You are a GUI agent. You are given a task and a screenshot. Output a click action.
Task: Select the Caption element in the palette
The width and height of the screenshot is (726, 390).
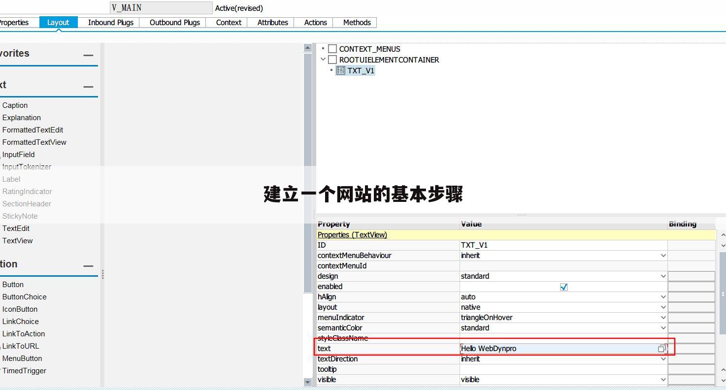15,105
